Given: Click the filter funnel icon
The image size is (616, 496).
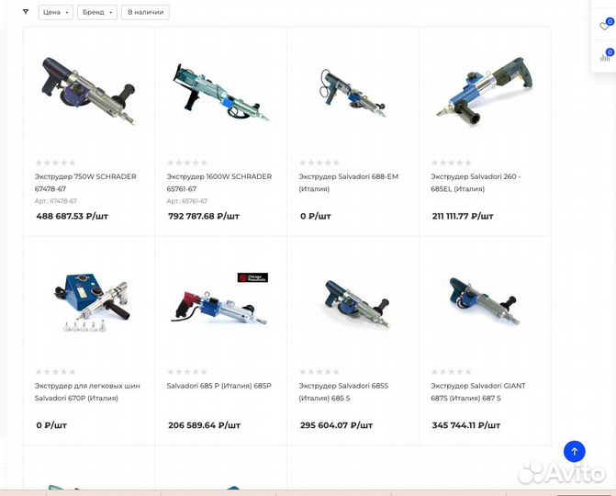Looking at the screenshot, I should [x=26, y=12].
